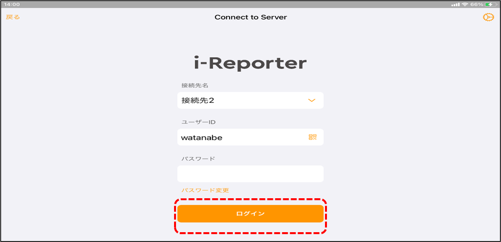The image size is (501, 242).
Task: Open the パスワード変更 link
Action: (205, 190)
